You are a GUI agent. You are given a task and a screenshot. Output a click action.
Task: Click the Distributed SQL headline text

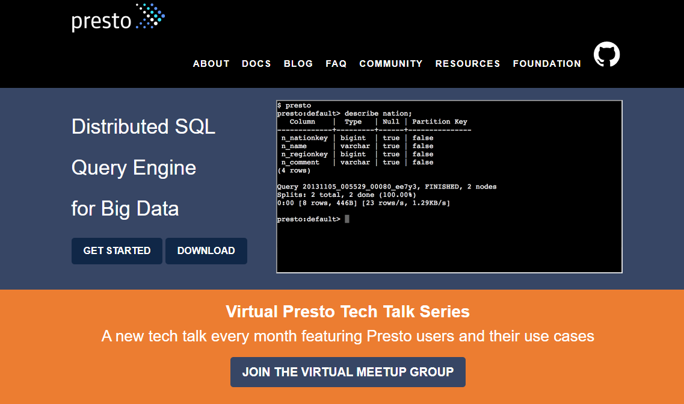click(144, 126)
